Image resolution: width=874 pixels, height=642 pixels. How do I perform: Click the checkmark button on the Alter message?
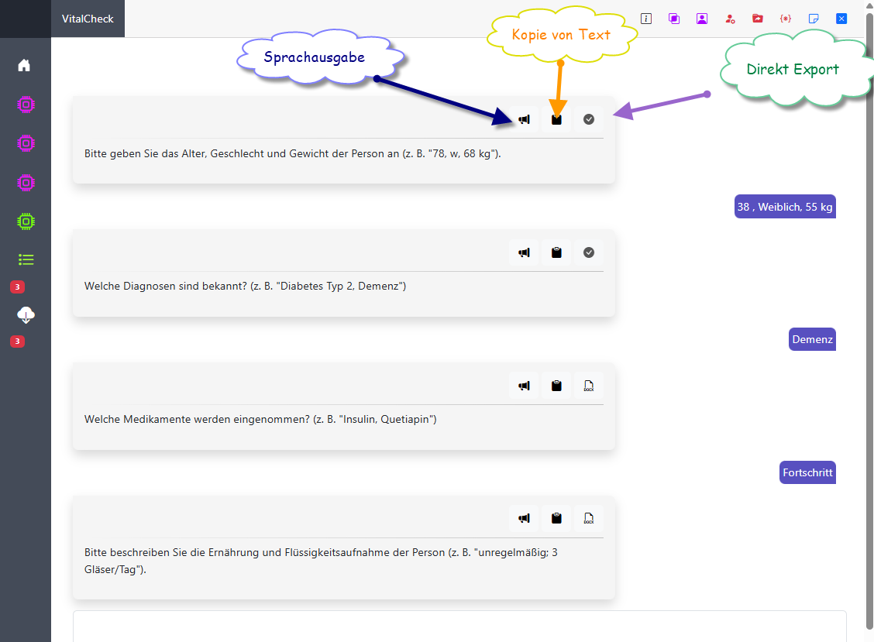click(589, 119)
